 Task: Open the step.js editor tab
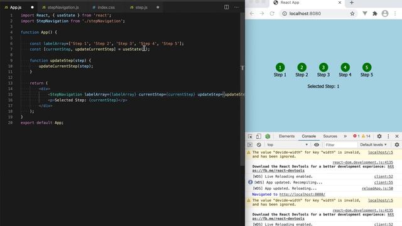coord(141,8)
